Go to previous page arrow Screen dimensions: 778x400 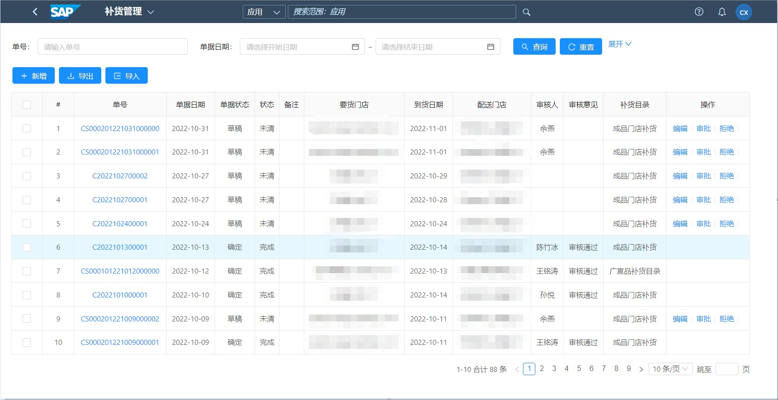517,369
